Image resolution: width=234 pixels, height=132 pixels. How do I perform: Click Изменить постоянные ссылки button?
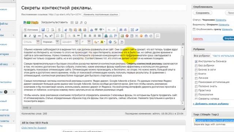101,15
